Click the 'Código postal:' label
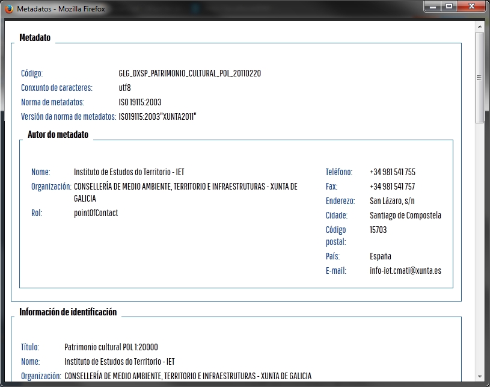This screenshot has width=490, height=387. pos(336,235)
